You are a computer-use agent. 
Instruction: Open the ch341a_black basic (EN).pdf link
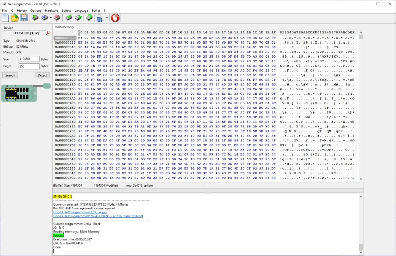pos(98,216)
